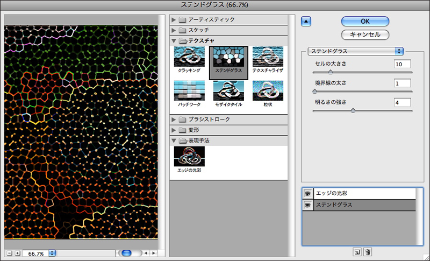Screen dimensions: 430x261
Task: Expand the ブラシストローク folder
Action: [173, 119]
